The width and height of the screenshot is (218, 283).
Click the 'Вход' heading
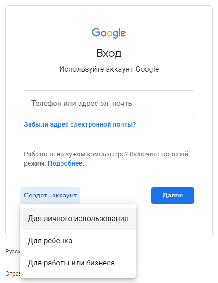109,54
